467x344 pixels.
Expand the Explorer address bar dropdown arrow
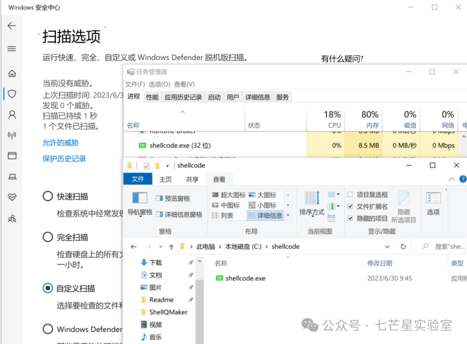[x=387, y=246]
